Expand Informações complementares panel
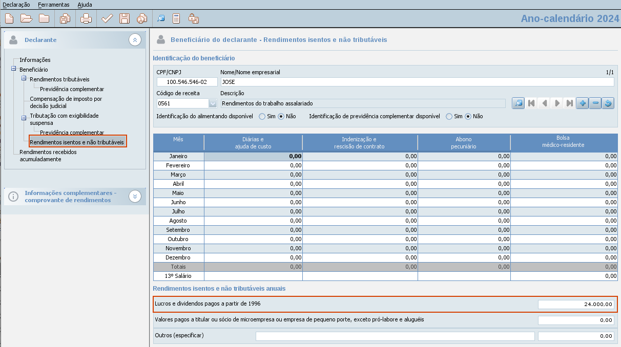This screenshot has width=621, height=347. click(135, 196)
